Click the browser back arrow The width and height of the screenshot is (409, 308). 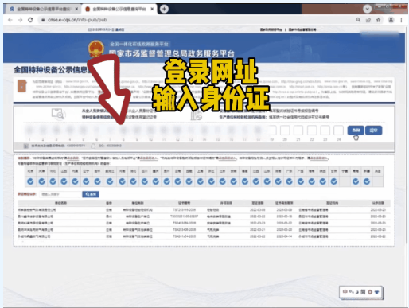tap(10, 20)
